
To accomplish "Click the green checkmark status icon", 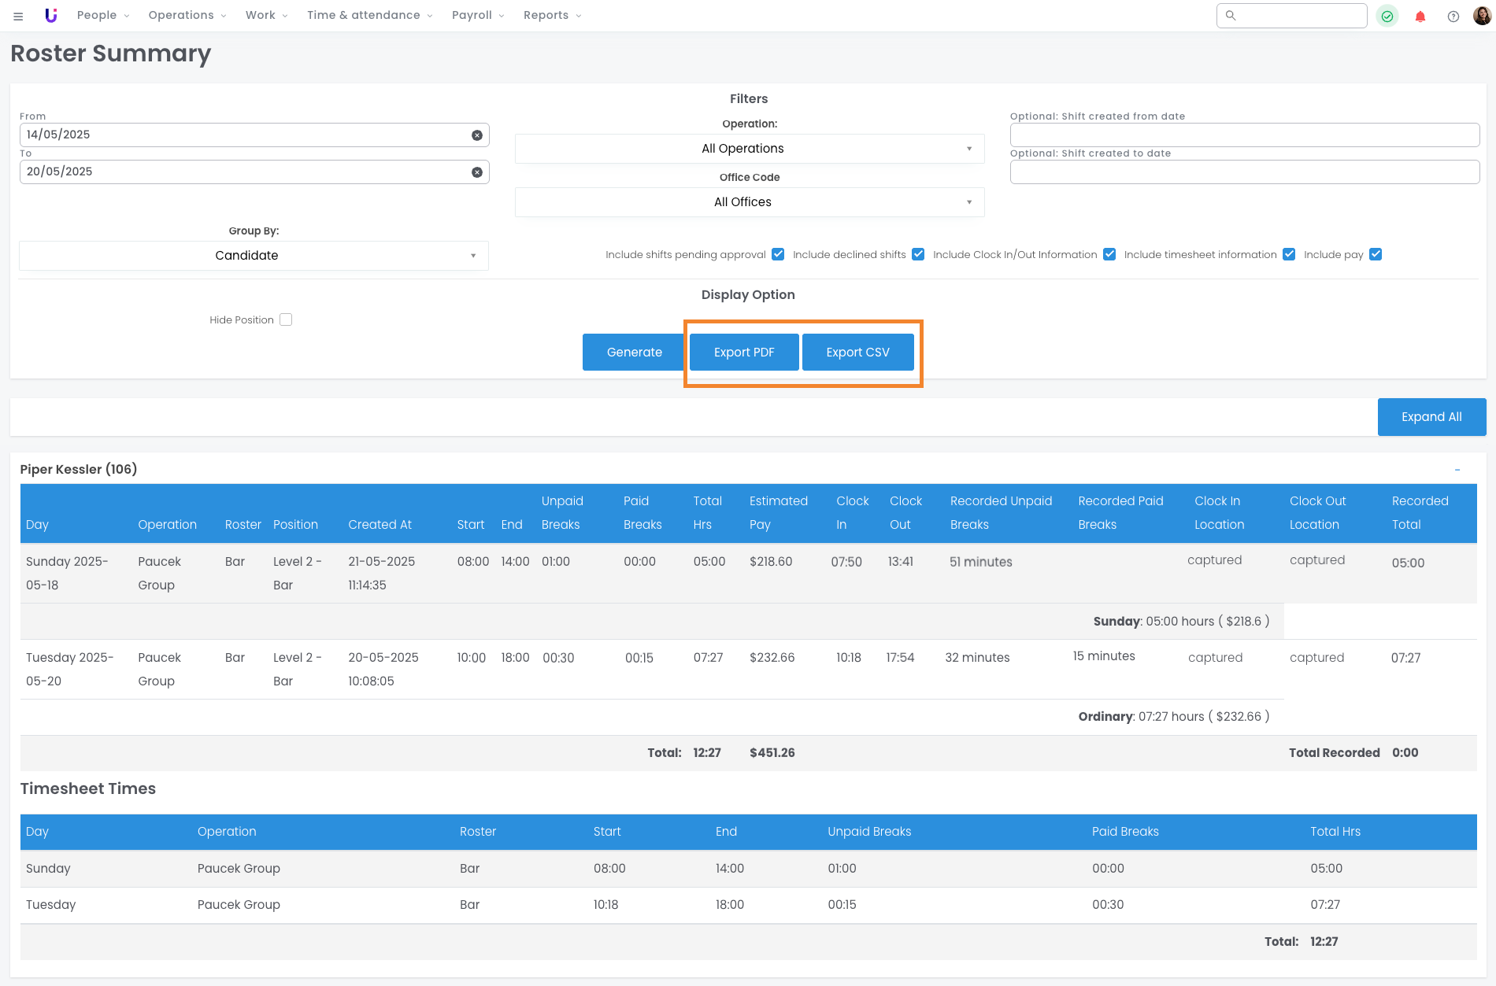I will click(1387, 16).
